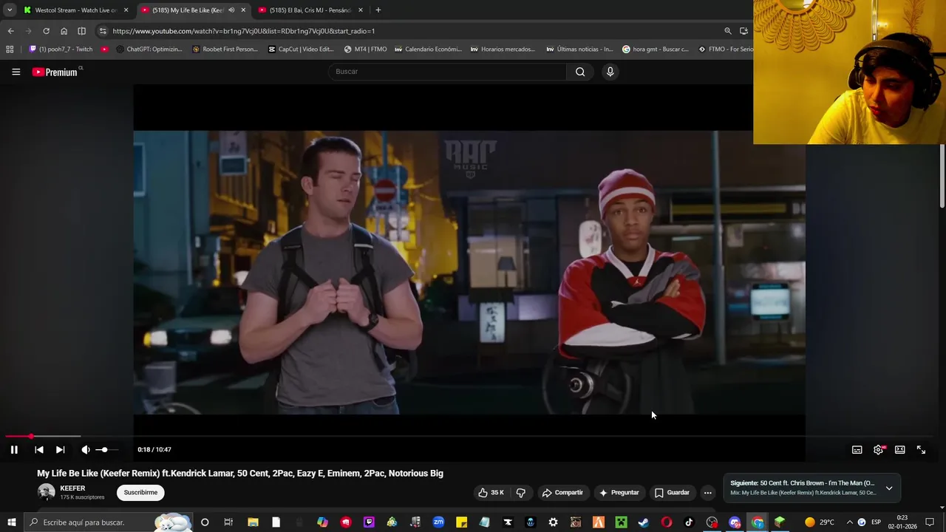Image resolution: width=946 pixels, height=532 pixels.
Task: Subscribe with the Suscribirme button
Action: point(140,492)
